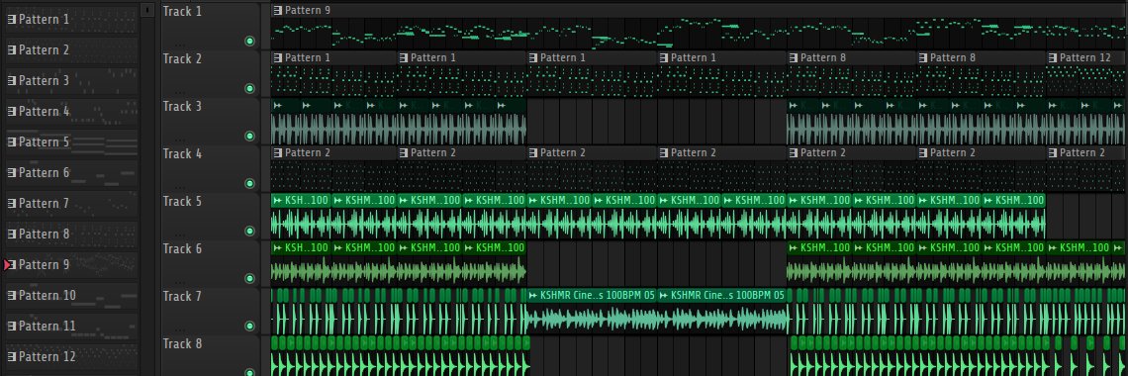1128x376 pixels.
Task: Open the second Pattern 8 clip's menu icon
Action: [923, 57]
